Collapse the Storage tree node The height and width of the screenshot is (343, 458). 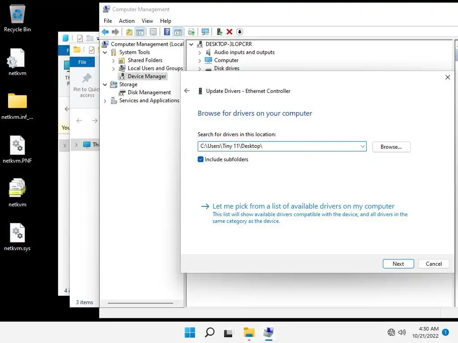tap(105, 84)
